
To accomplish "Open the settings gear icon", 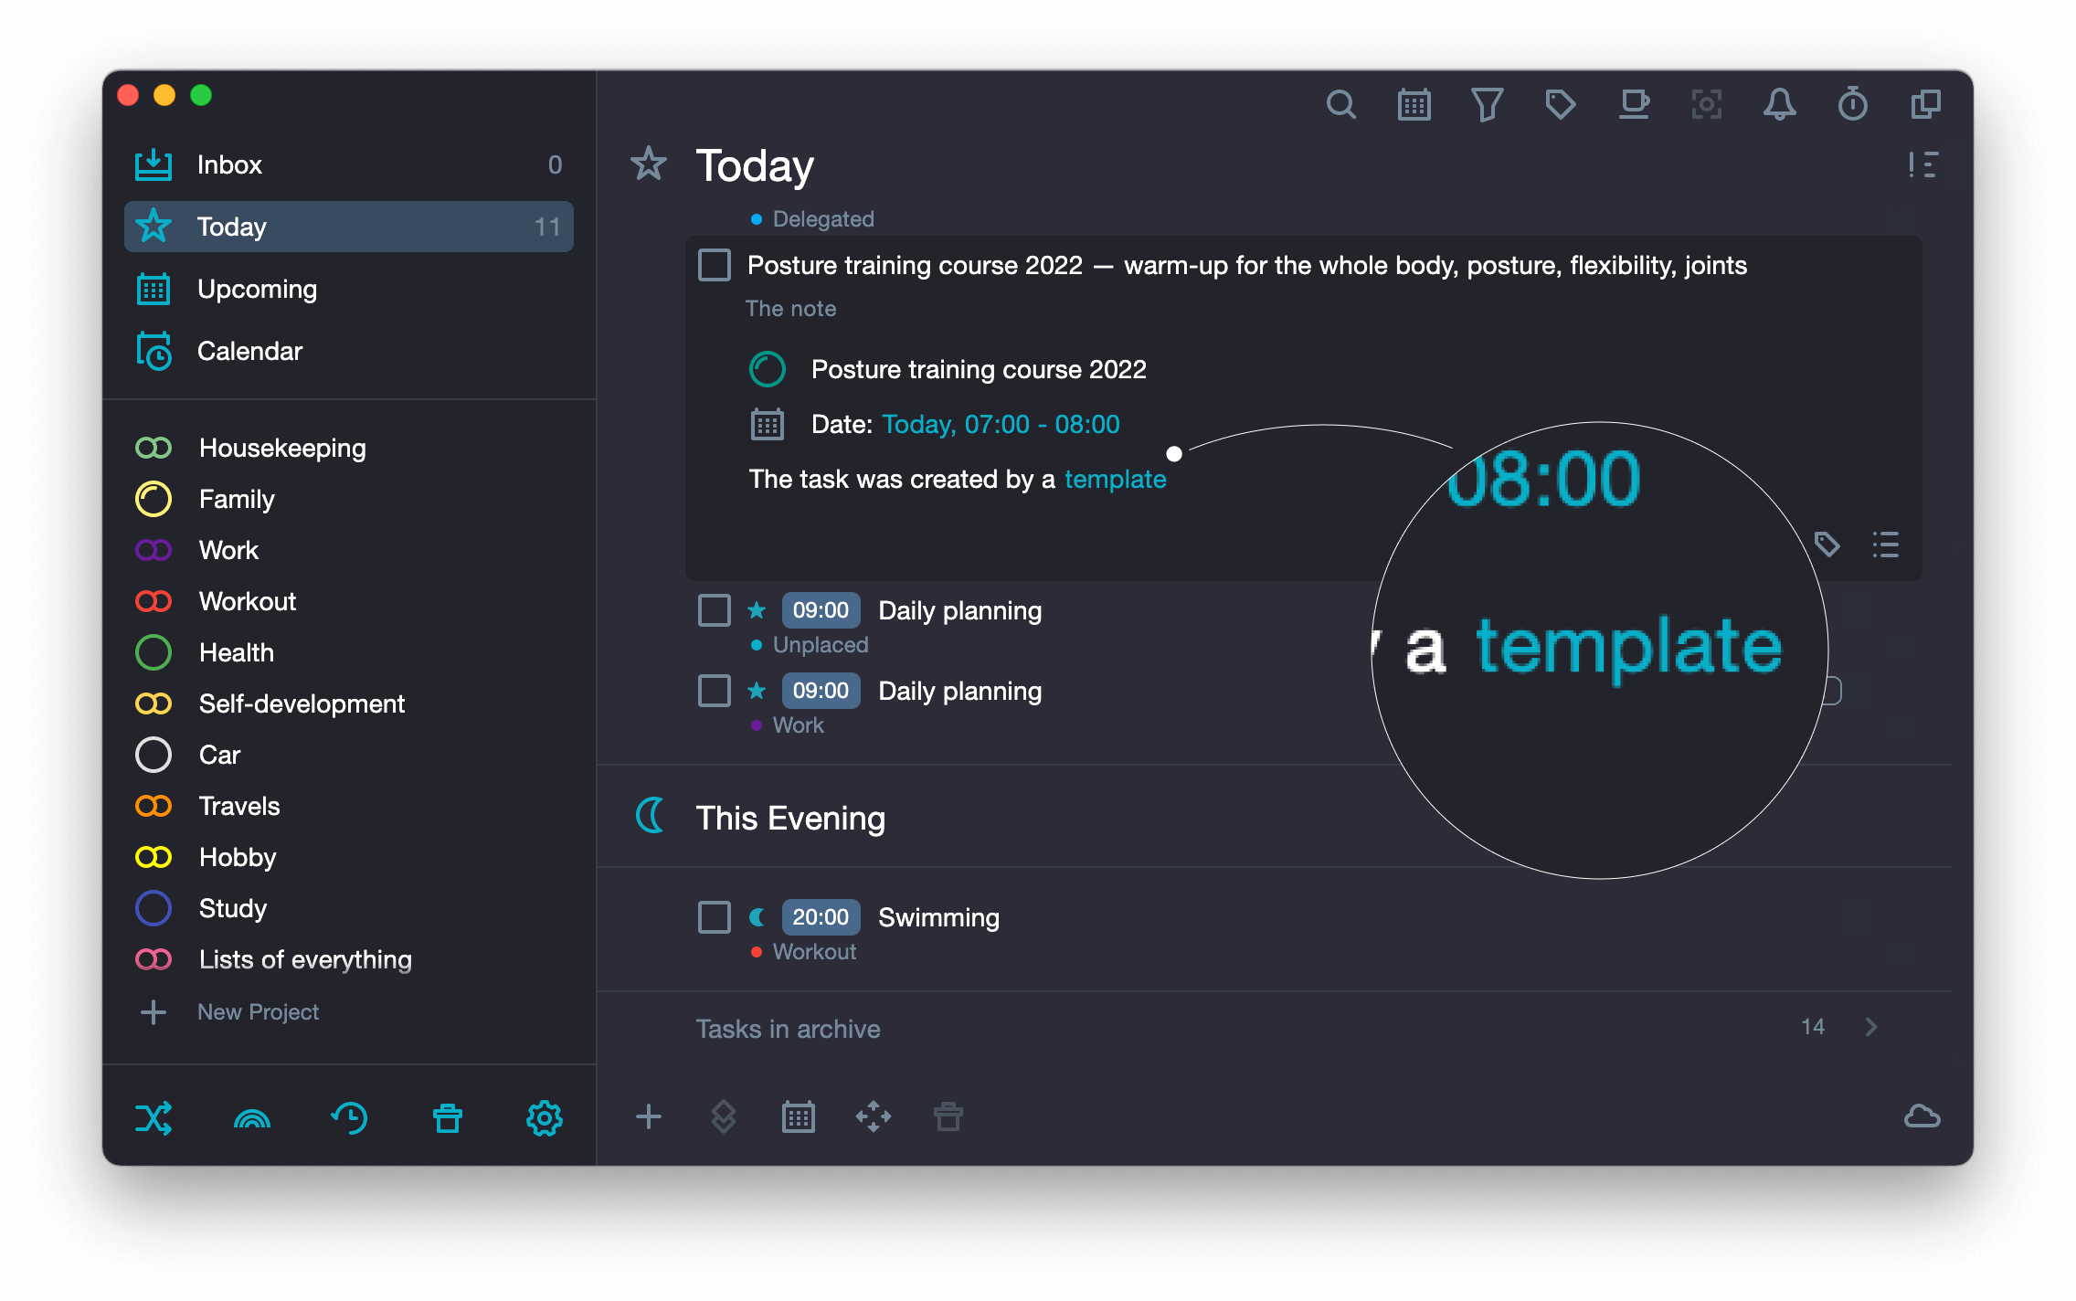I will click(545, 1117).
